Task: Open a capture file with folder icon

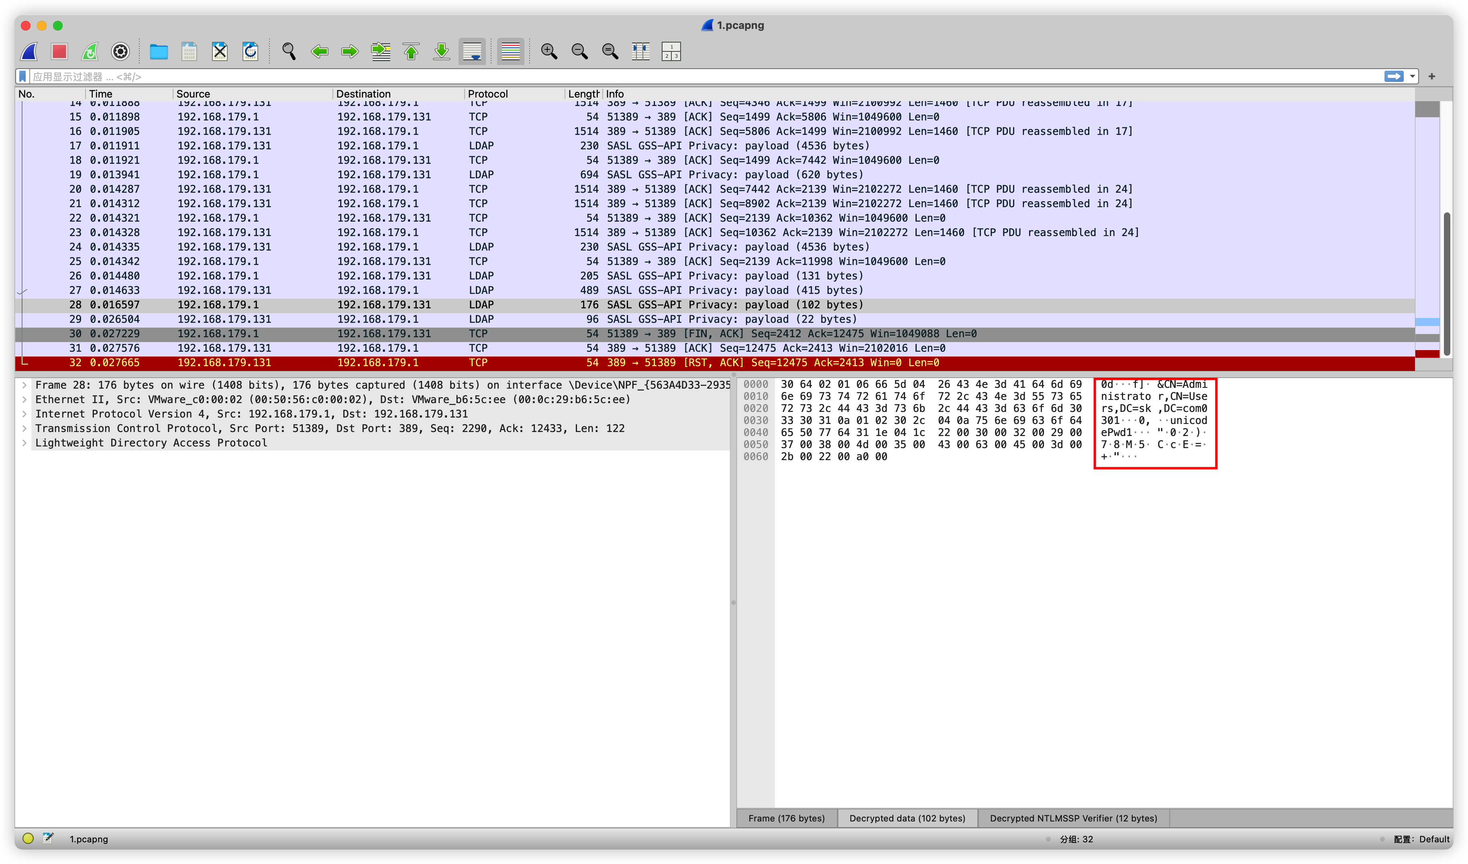Action: tap(159, 52)
